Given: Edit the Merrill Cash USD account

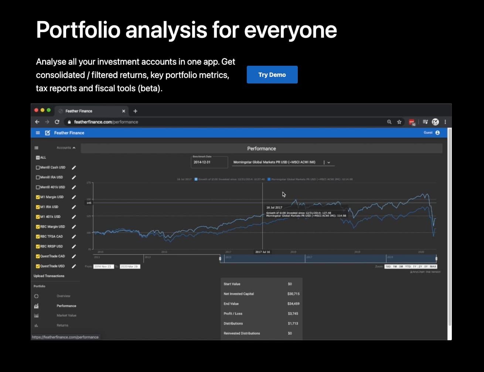Looking at the screenshot, I should pyautogui.click(x=74, y=168).
